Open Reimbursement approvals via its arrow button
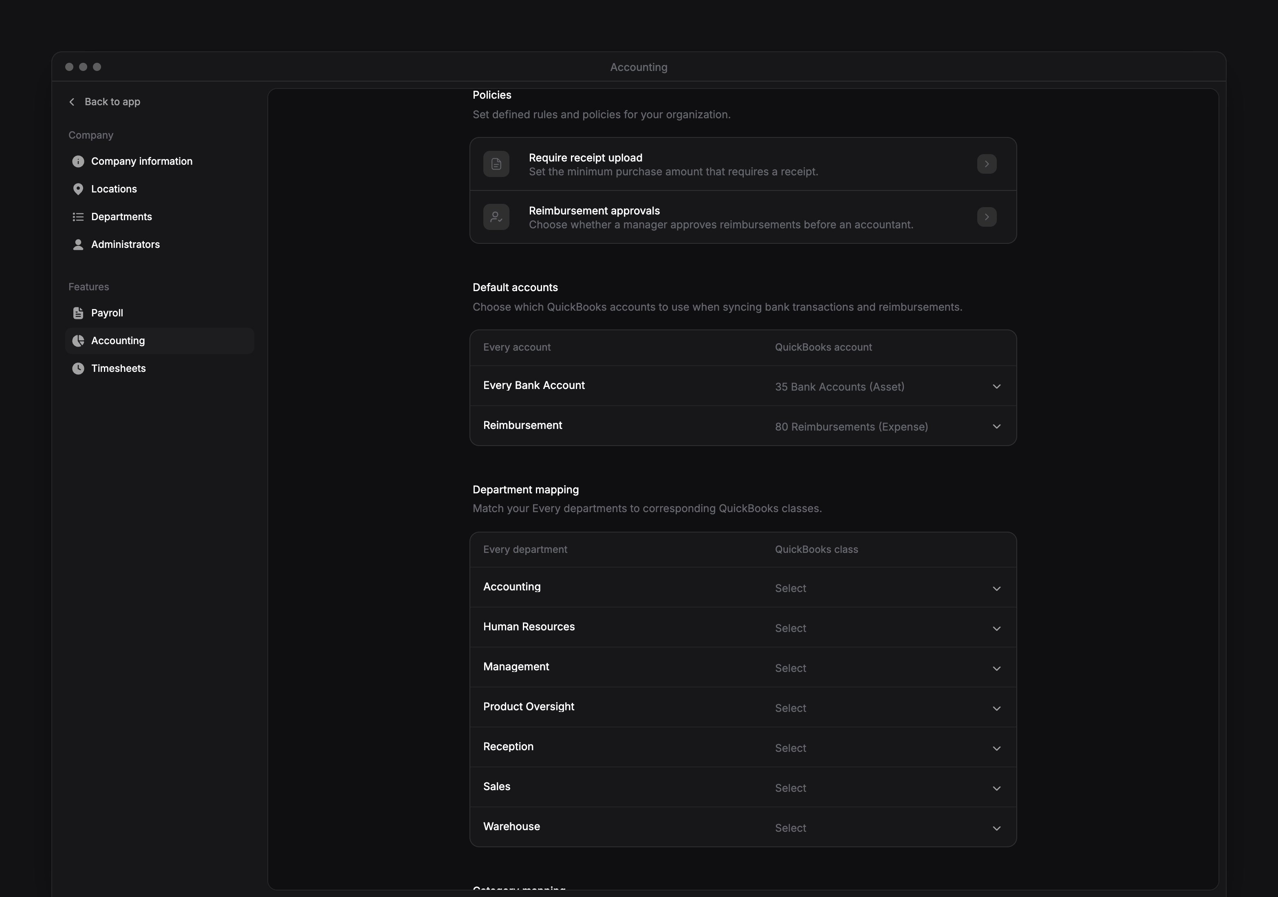The height and width of the screenshot is (897, 1278). coord(987,217)
